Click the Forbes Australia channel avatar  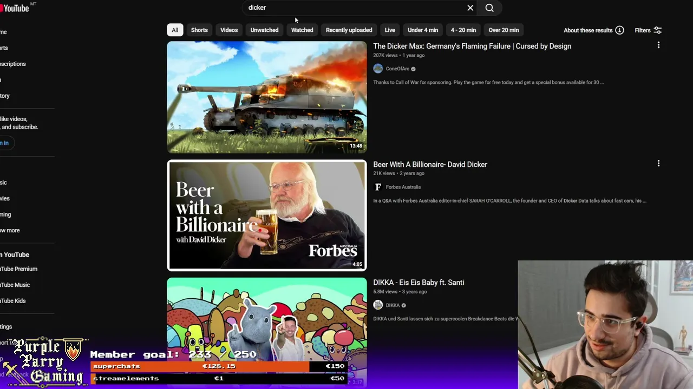tap(378, 187)
